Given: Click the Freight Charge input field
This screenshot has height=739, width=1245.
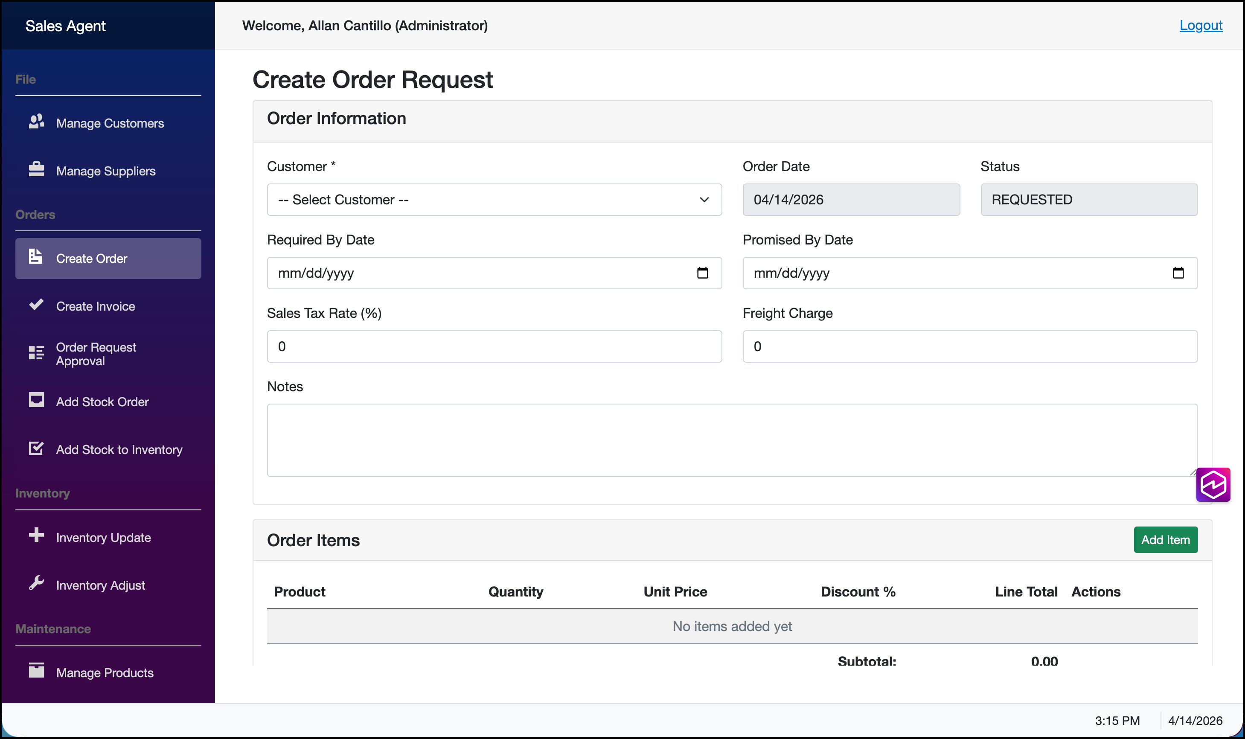Looking at the screenshot, I should click(970, 346).
